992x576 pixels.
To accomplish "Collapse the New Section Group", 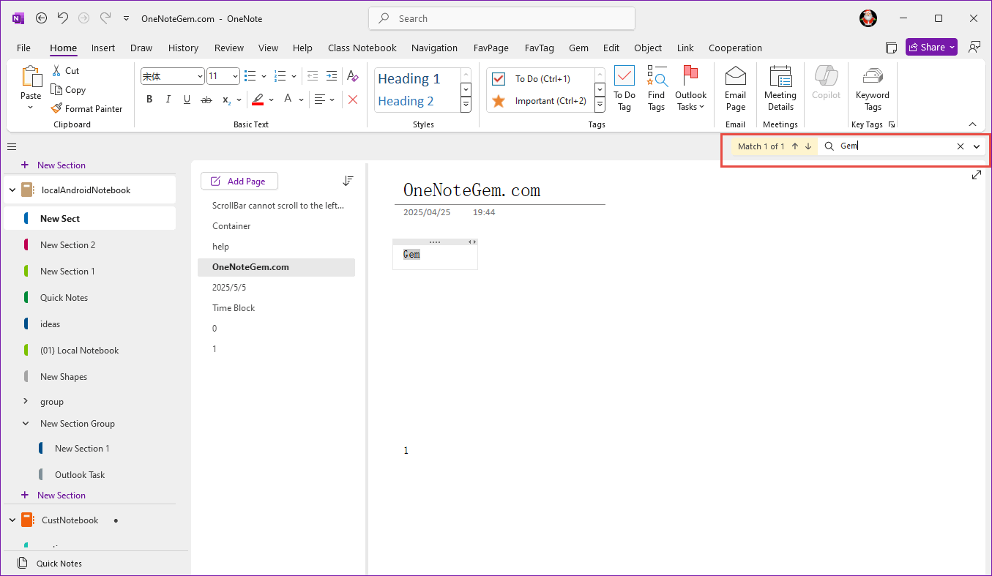I will tap(26, 423).
